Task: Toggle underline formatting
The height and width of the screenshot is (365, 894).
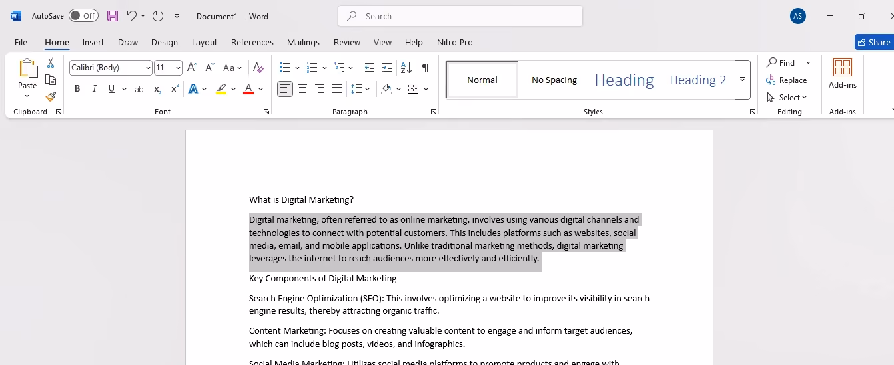Action: click(111, 89)
